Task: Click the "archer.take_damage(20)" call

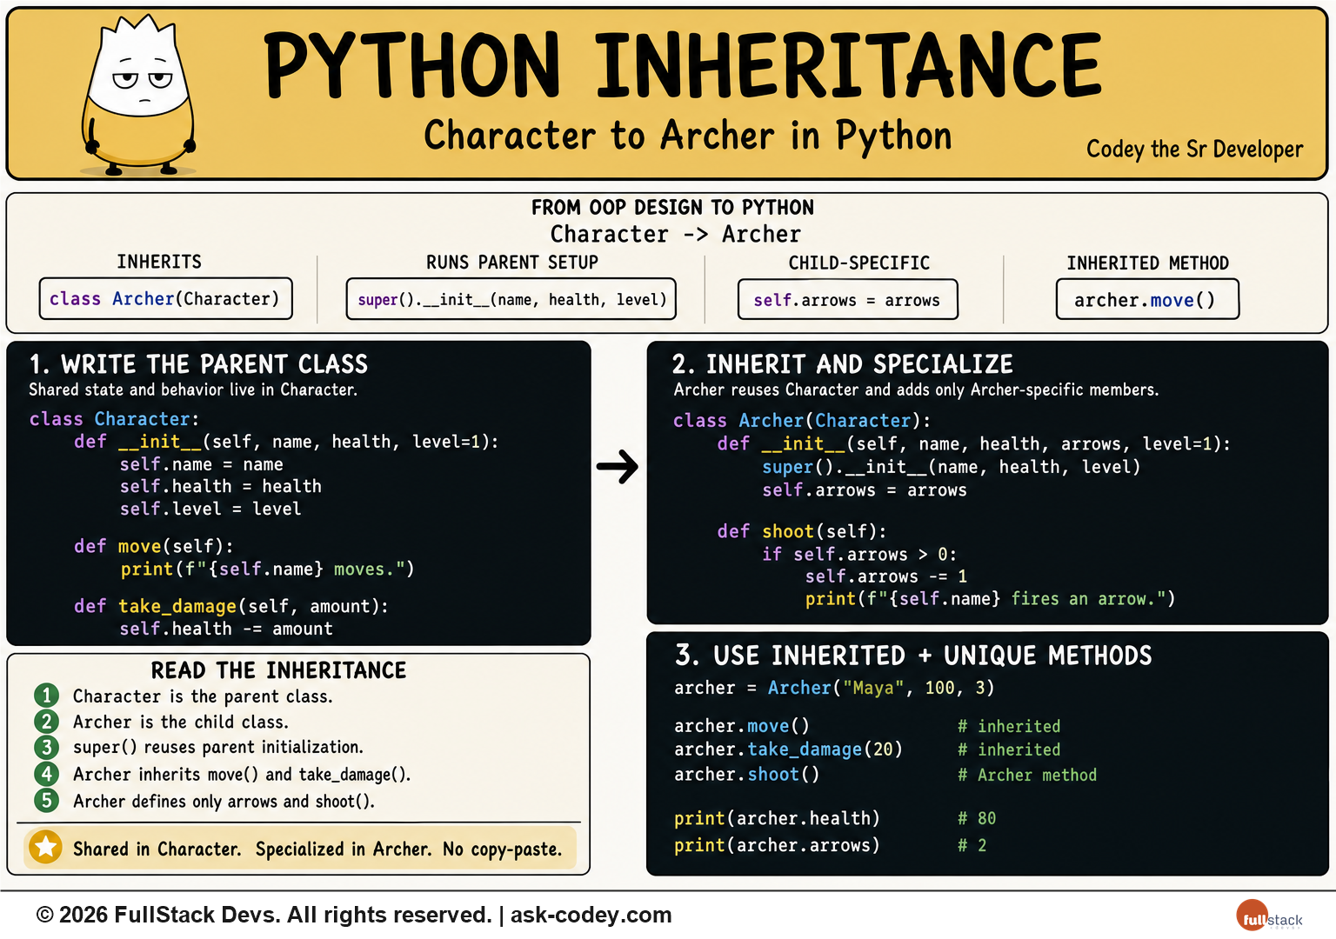Action: pyautogui.click(x=788, y=749)
